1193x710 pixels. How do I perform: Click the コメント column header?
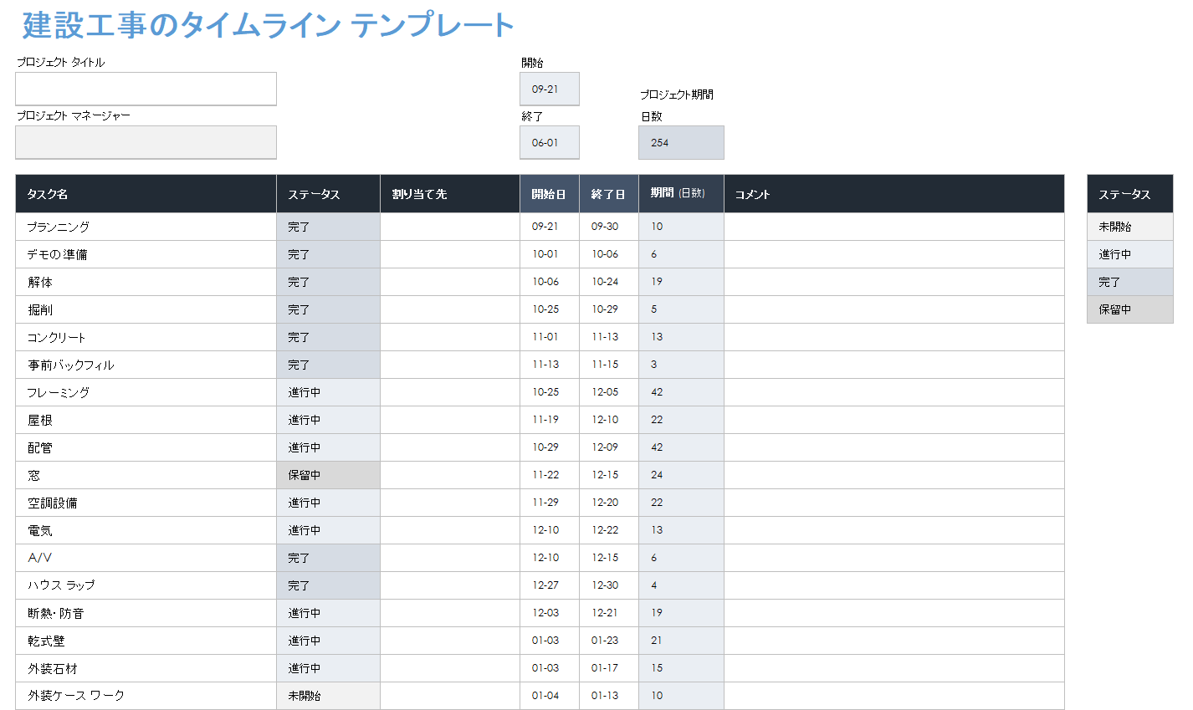(x=894, y=194)
